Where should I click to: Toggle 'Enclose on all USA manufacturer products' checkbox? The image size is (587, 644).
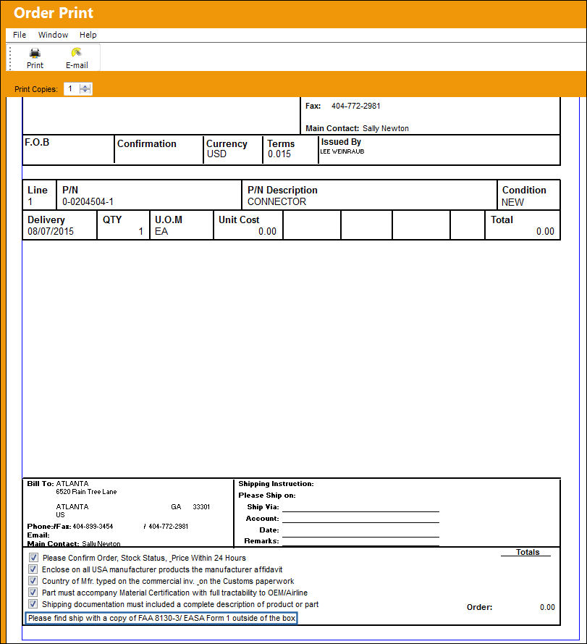[33, 569]
